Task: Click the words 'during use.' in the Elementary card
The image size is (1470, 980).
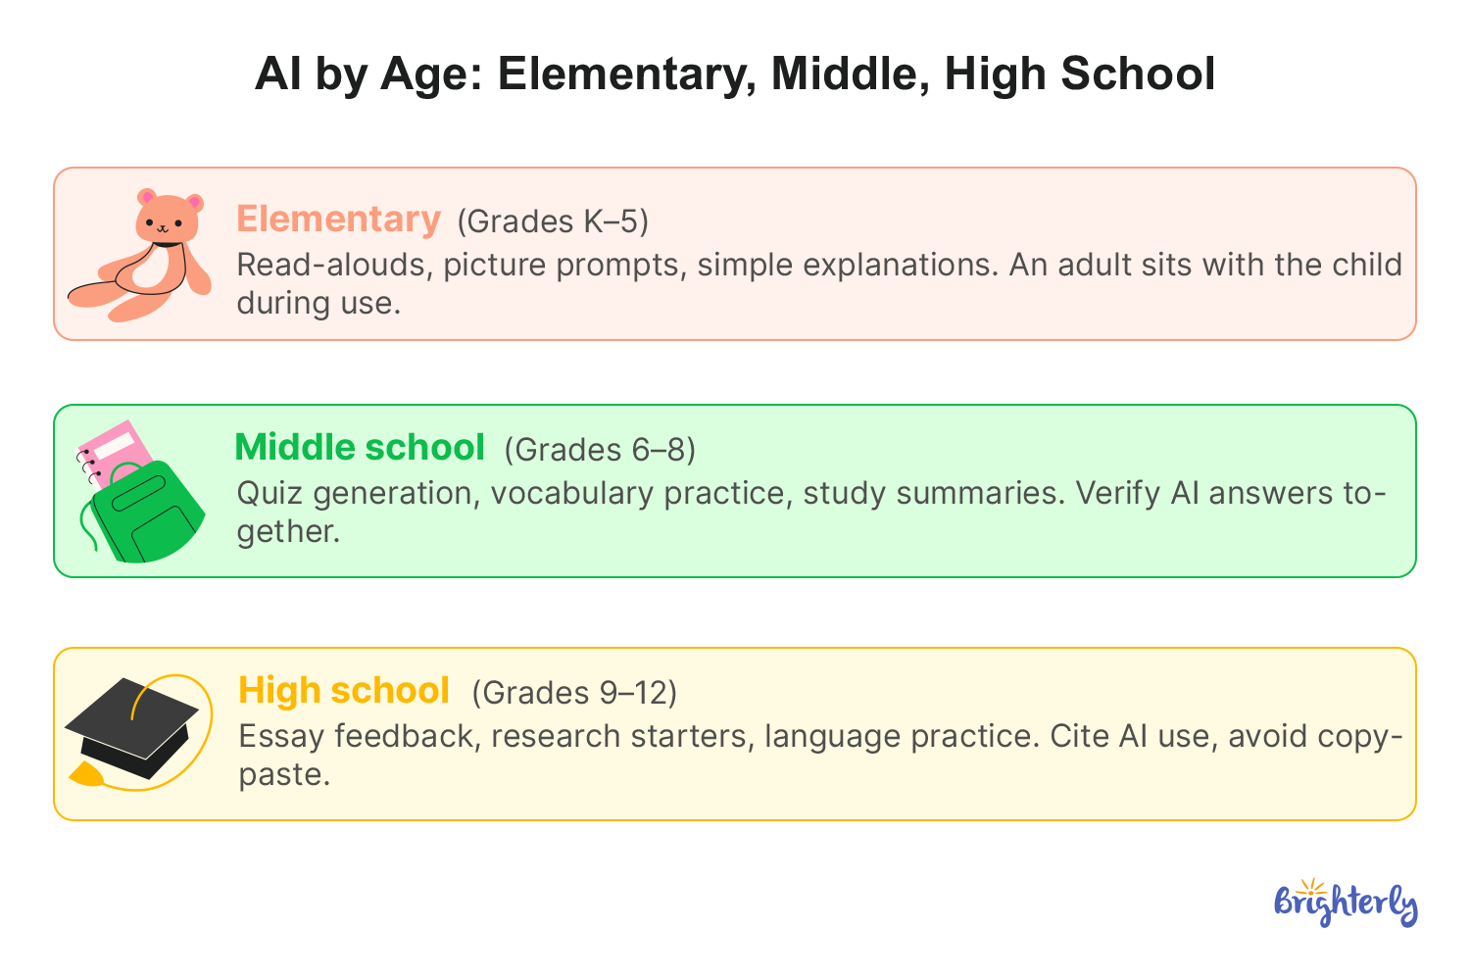Action: [x=318, y=303]
